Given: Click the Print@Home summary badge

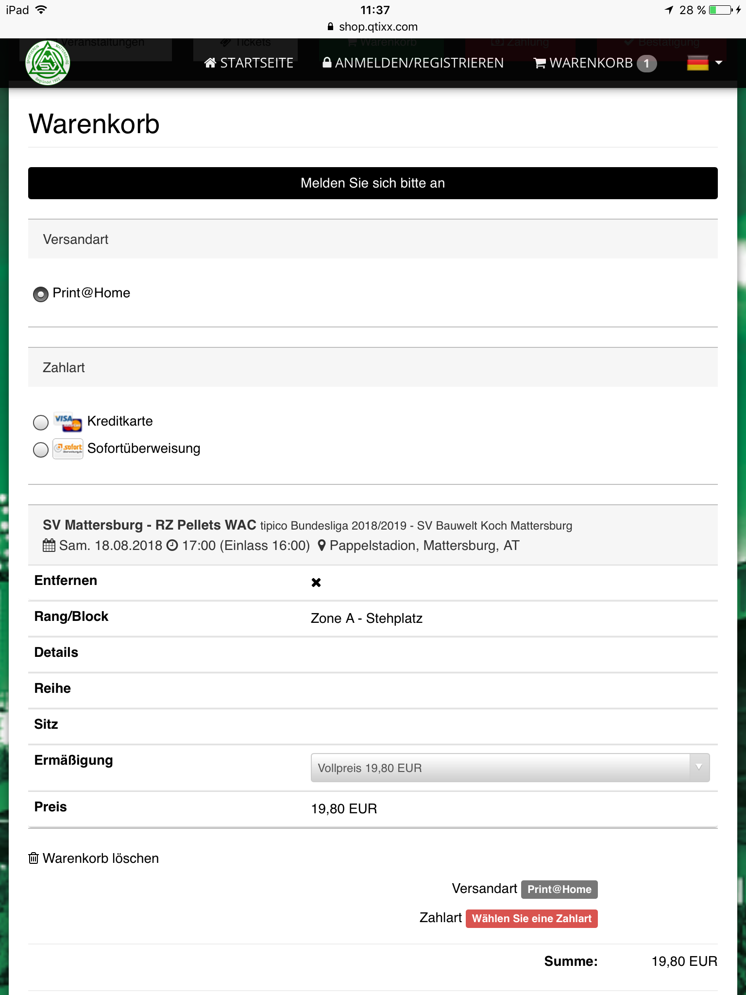Looking at the screenshot, I should (559, 890).
